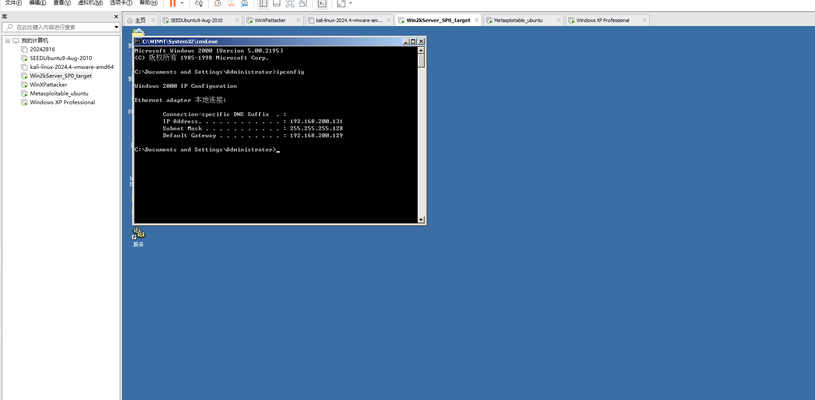Take a snapshot using the clock-plus icon
The width and height of the screenshot is (815, 400).
point(217,4)
